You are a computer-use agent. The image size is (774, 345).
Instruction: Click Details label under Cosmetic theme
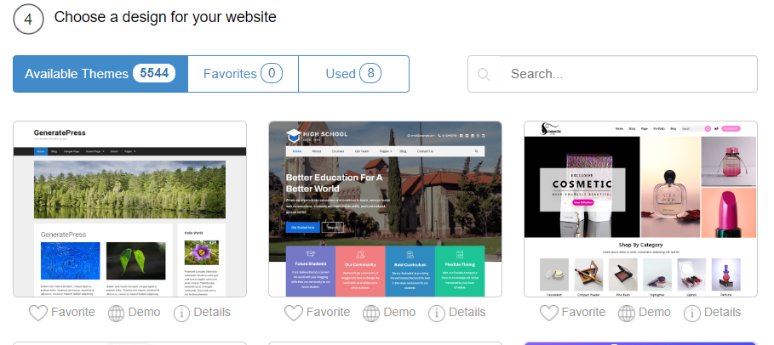tap(723, 313)
